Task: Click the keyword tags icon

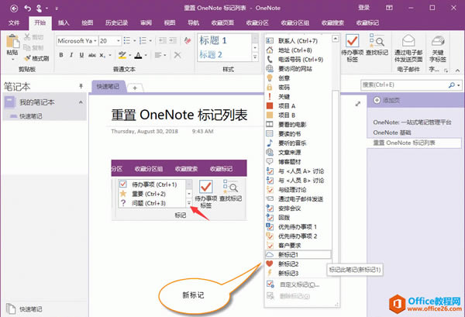Action: (x=438, y=41)
